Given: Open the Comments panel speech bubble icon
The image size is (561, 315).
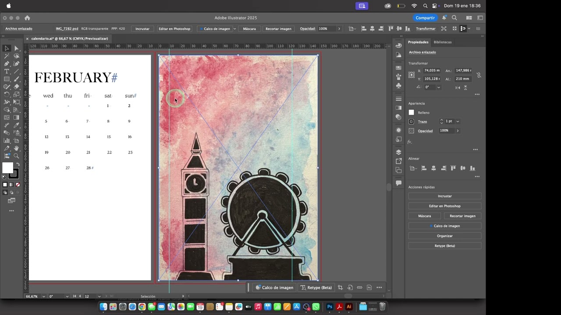Looking at the screenshot, I should [x=398, y=183].
